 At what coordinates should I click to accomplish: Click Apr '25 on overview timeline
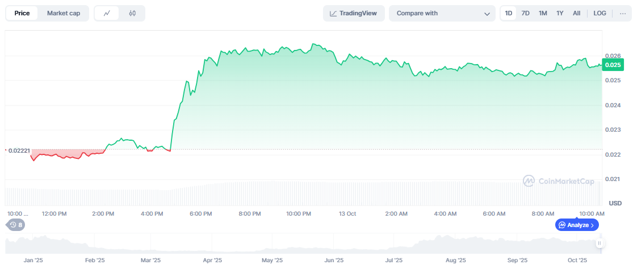pos(212,261)
